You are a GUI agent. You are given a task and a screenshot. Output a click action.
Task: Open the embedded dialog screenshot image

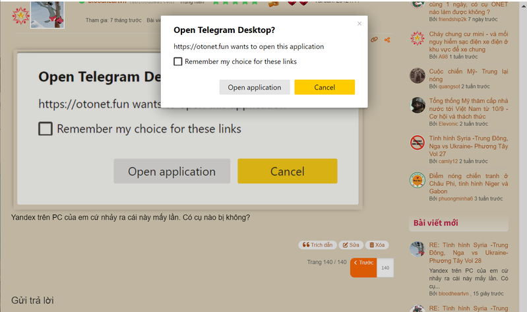point(187,131)
